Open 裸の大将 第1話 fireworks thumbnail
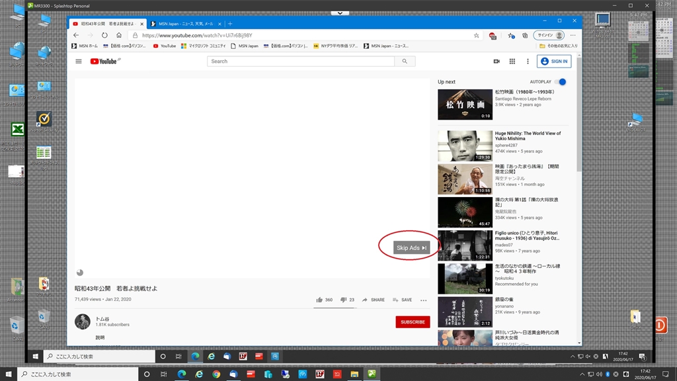The height and width of the screenshot is (381, 677). (x=465, y=212)
